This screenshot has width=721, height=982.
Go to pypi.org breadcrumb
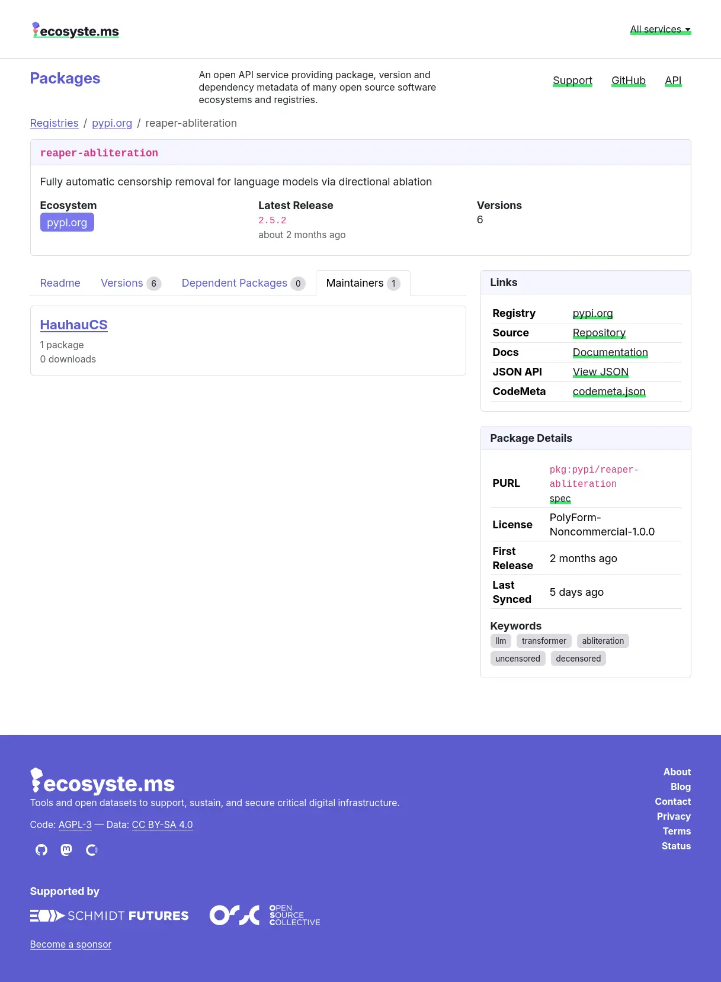point(112,123)
